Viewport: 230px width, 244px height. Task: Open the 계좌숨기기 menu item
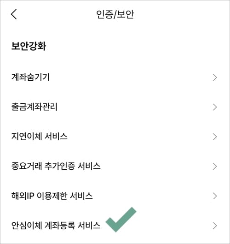tap(115, 77)
